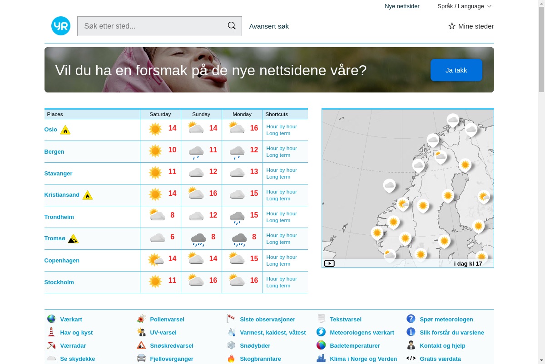Click the UV-varsel icon
545x364 pixels.
141,332
